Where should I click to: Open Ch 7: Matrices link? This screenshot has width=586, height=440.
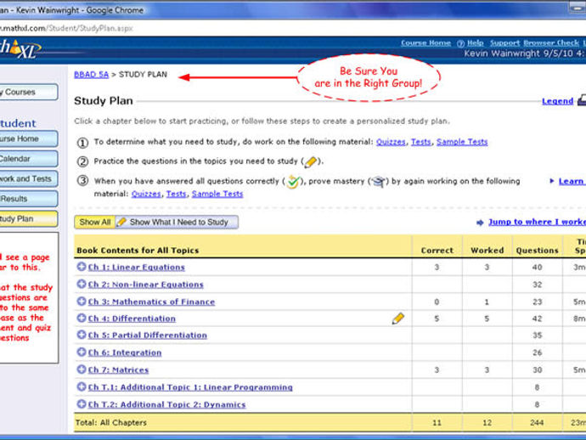point(118,369)
